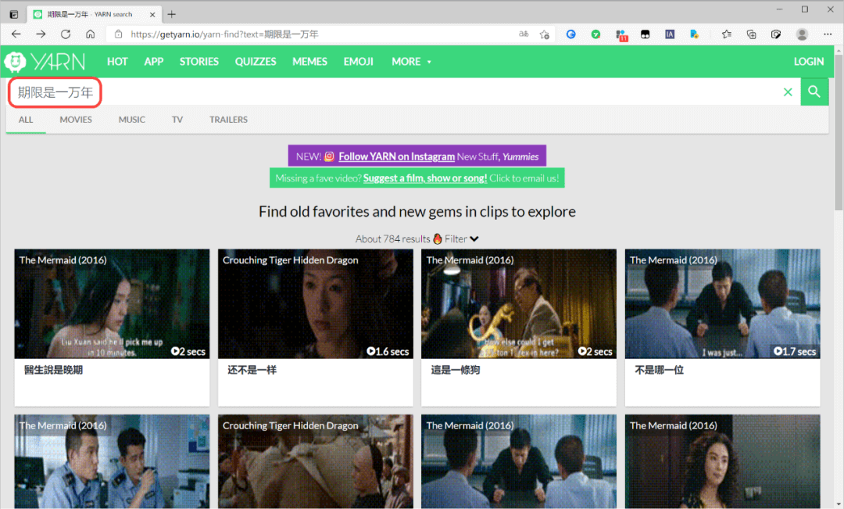Open the tab actions menu icon
The height and width of the screenshot is (509, 844).
(14, 15)
